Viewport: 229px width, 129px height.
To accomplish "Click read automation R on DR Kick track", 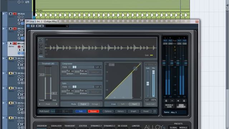I will (20, 20).
